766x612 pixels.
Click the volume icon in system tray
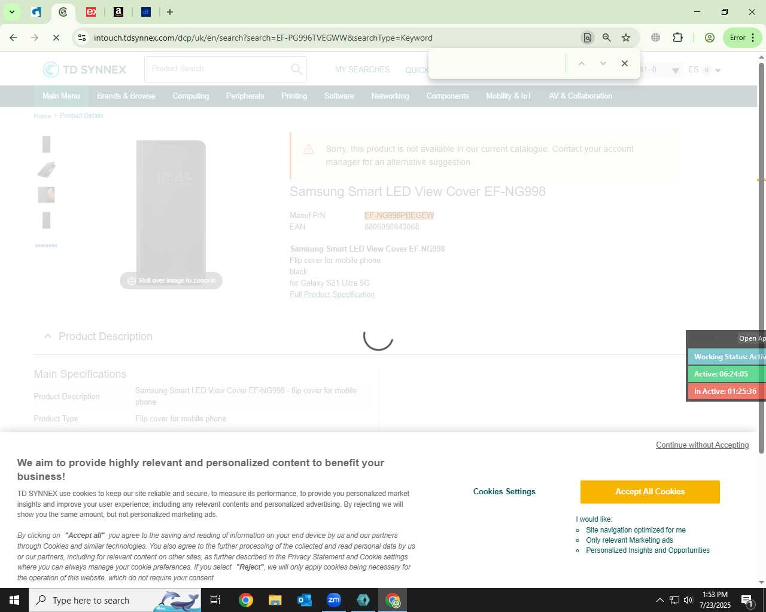coord(688,600)
